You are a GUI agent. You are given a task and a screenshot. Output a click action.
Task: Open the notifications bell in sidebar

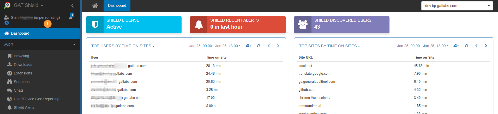[x=71, y=17]
